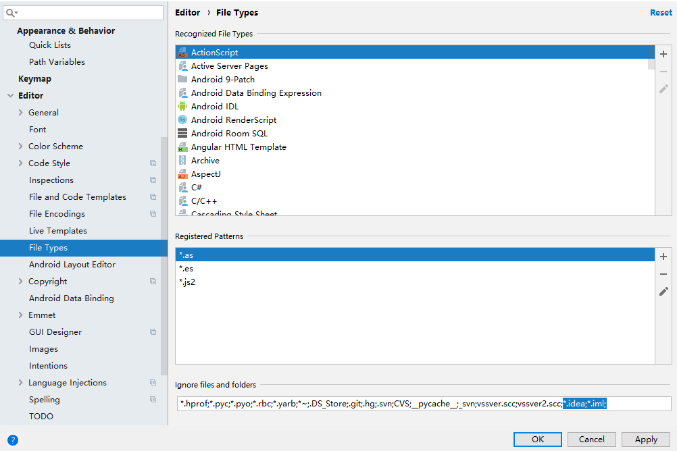The height and width of the screenshot is (451, 677).
Task: Reset File Types settings changes
Action: pos(661,13)
